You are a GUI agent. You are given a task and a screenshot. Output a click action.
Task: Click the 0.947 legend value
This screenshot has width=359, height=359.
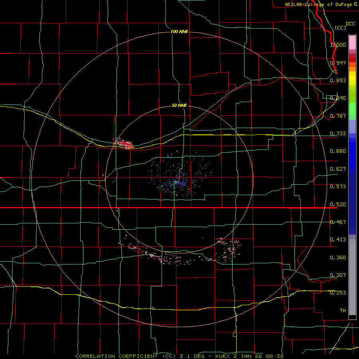pos(338,63)
